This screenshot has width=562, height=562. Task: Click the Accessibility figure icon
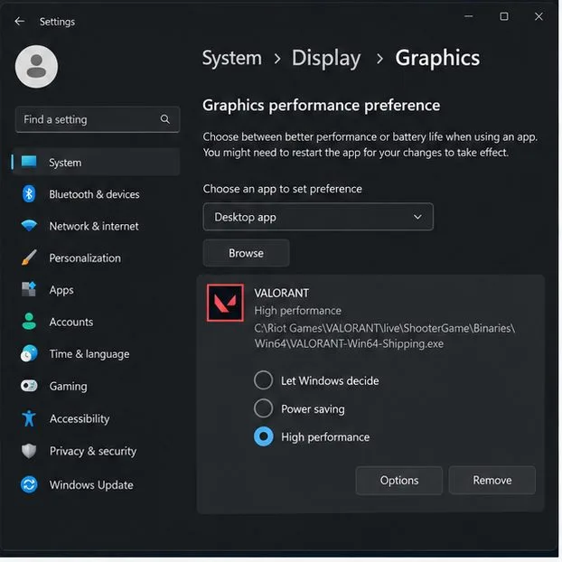tap(29, 418)
